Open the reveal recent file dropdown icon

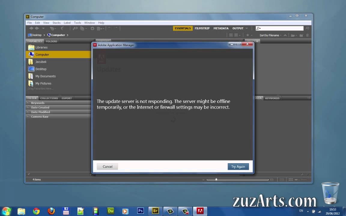point(53,28)
